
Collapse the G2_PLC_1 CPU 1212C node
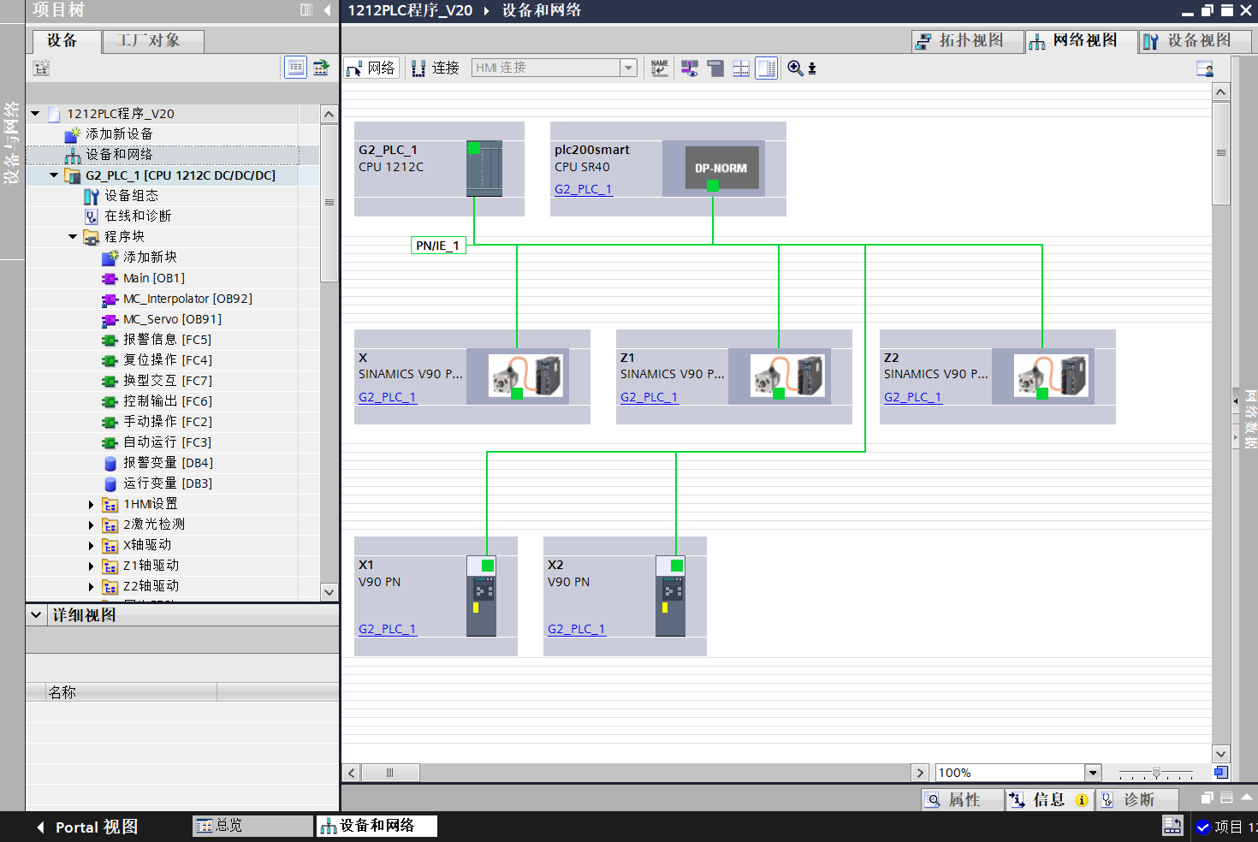(54, 175)
